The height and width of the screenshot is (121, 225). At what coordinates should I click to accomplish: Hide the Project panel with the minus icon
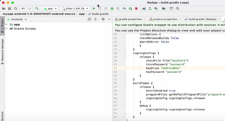point(109,19)
